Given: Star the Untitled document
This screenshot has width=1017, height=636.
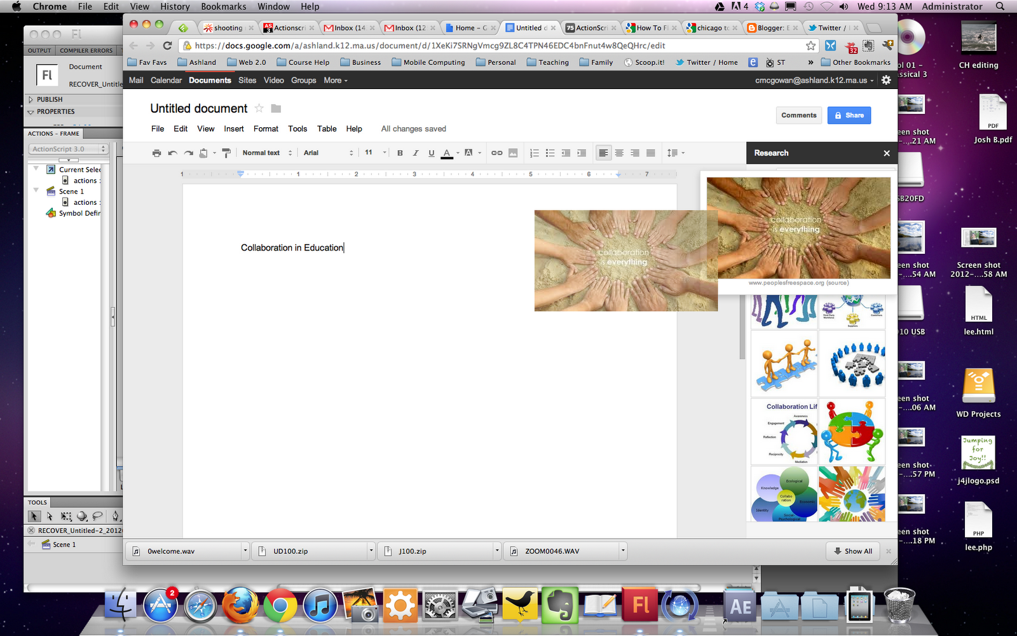Looking at the screenshot, I should 259,108.
